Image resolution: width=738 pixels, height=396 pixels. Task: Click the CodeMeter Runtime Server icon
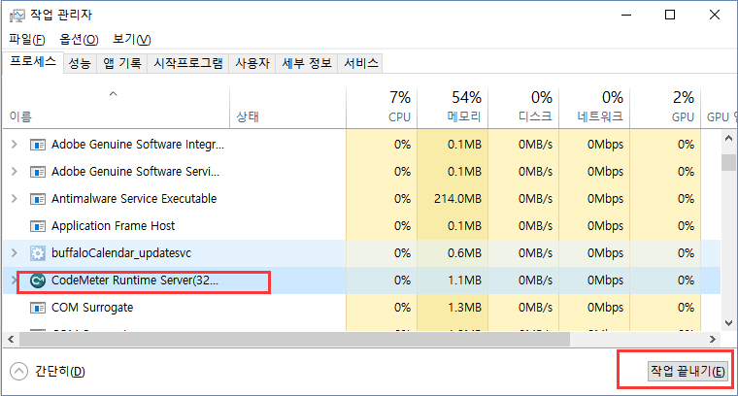(38, 280)
